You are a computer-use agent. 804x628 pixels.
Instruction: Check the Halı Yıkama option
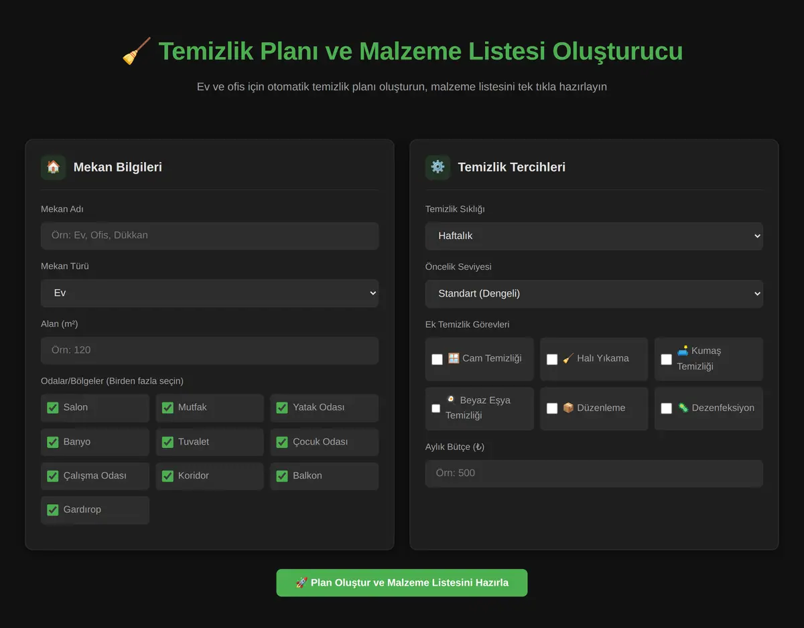pyautogui.click(x=552, y=359)
